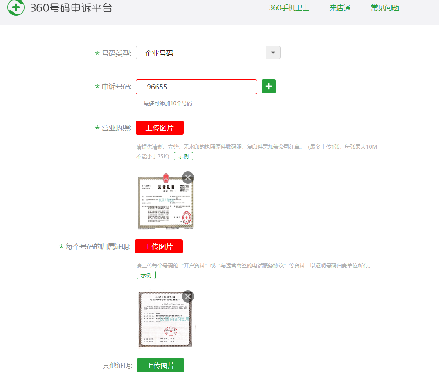
Task: Open the 常见问题 page
Action: tap(384, 7)
